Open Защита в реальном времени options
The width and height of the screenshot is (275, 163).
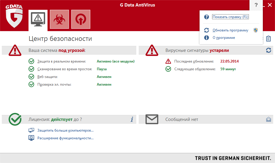(61, 61)
